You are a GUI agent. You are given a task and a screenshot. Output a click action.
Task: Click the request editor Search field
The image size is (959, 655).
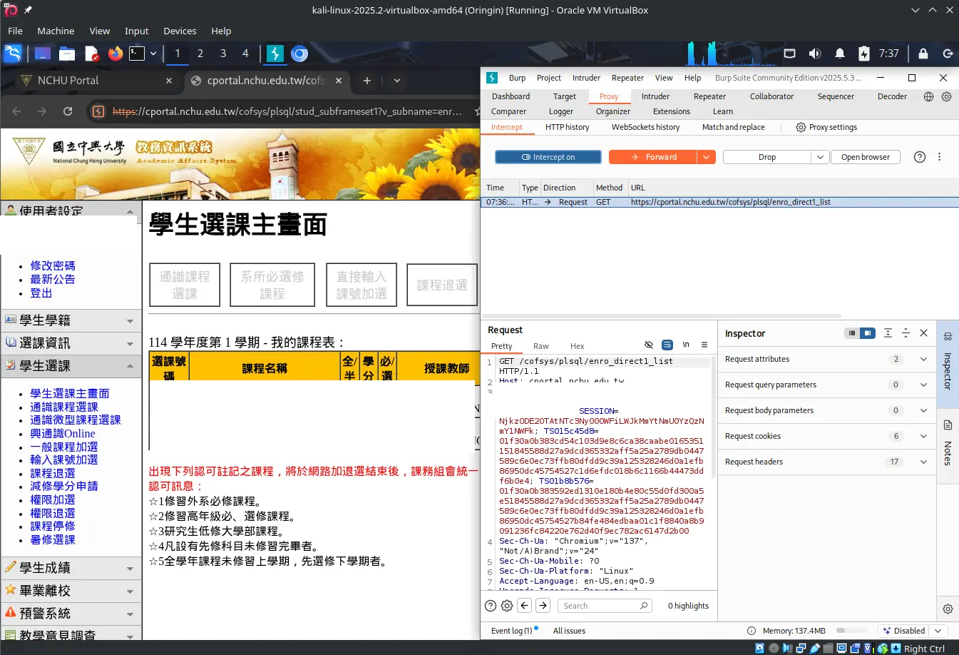[x=600, y=606]
